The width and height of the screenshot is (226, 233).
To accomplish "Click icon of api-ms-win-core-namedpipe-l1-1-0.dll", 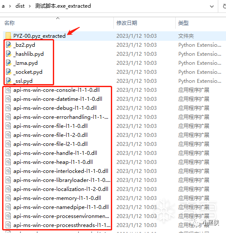I will point(8,207).
